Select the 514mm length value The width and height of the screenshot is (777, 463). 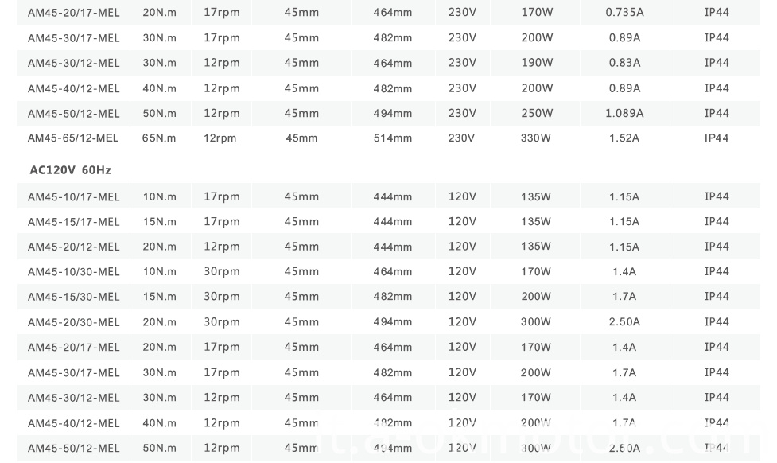point(393,138)
